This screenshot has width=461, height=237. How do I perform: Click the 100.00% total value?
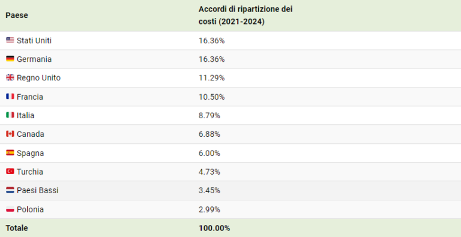(214, 228)
